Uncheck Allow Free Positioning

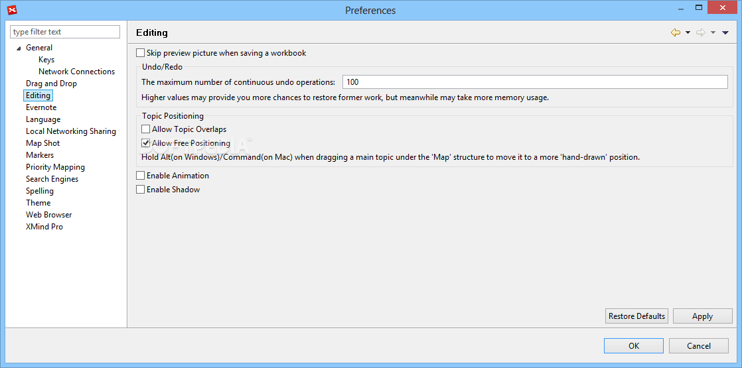pos(146,143)
